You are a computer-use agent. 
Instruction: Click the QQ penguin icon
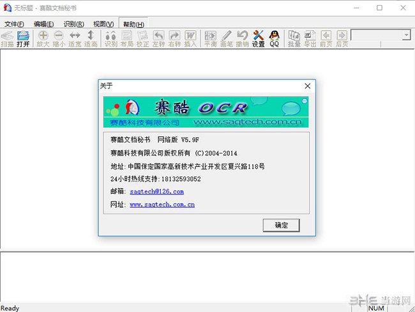coord(274,38)
